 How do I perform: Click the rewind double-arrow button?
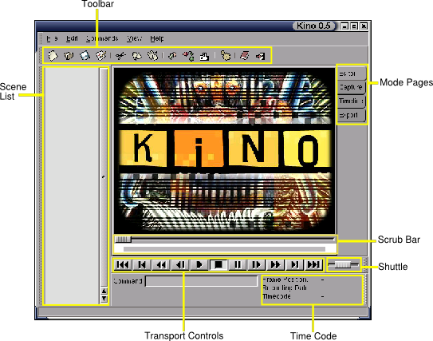click(x=161, y=265)
